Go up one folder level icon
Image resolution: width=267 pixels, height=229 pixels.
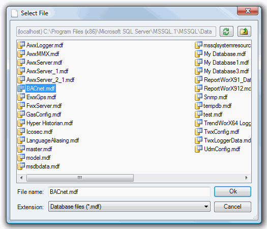click(244, 32)
